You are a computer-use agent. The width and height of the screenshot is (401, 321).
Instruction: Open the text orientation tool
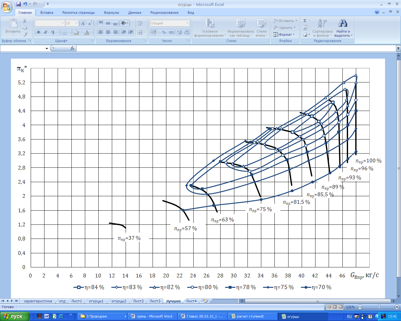point(124,23)
